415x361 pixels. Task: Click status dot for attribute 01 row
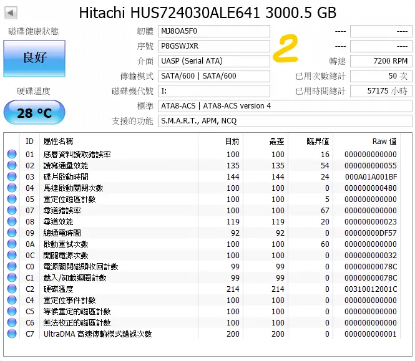coord(12,154)
